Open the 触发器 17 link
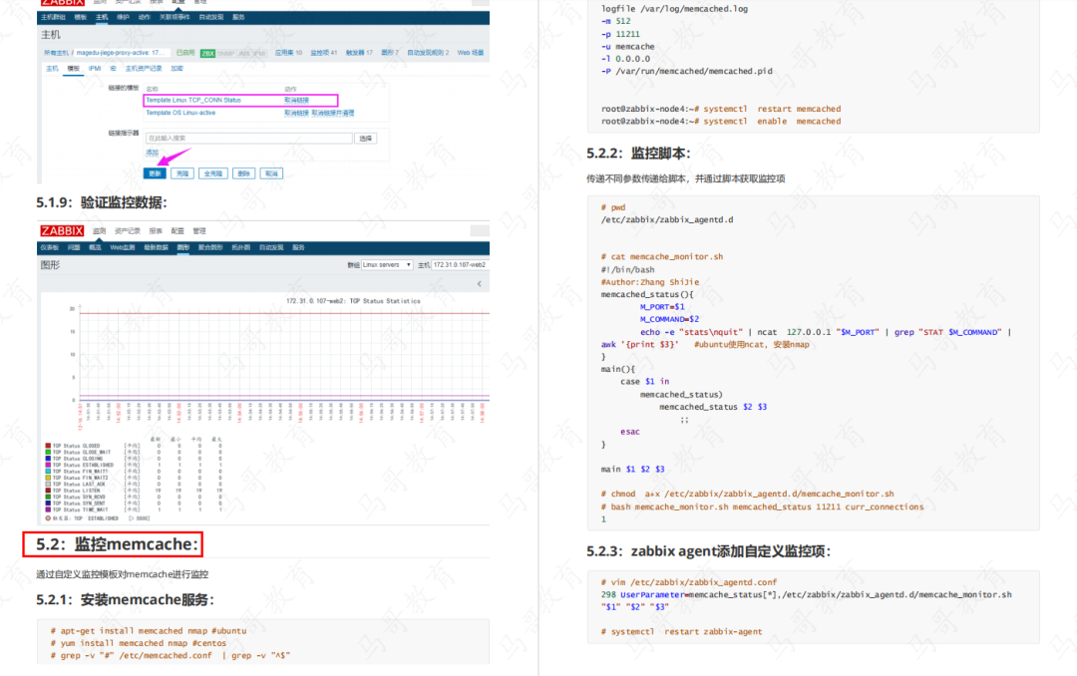 click(x=359, y=53)
